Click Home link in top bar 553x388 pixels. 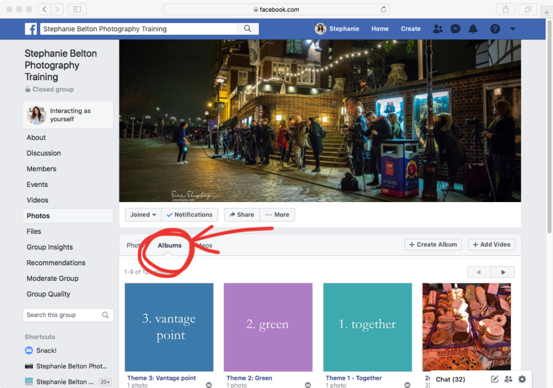[x=380, y=29]
